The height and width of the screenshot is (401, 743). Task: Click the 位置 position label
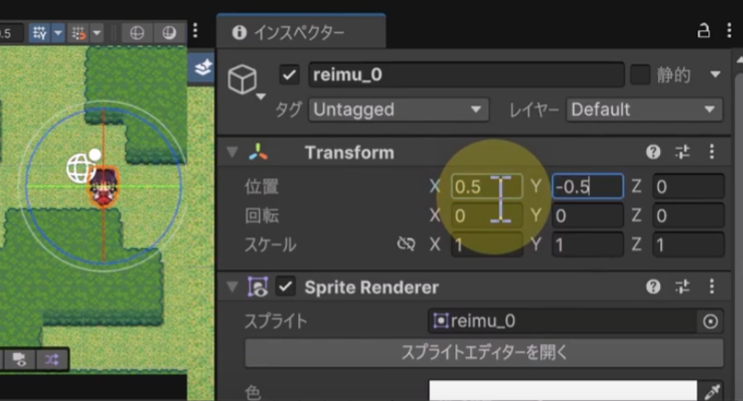(262, 187)
